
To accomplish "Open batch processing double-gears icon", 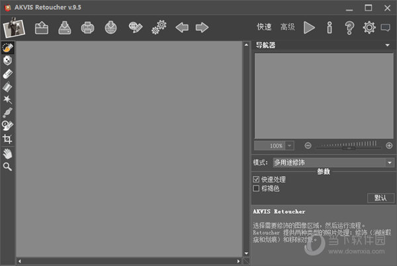I will coord(159,27).
